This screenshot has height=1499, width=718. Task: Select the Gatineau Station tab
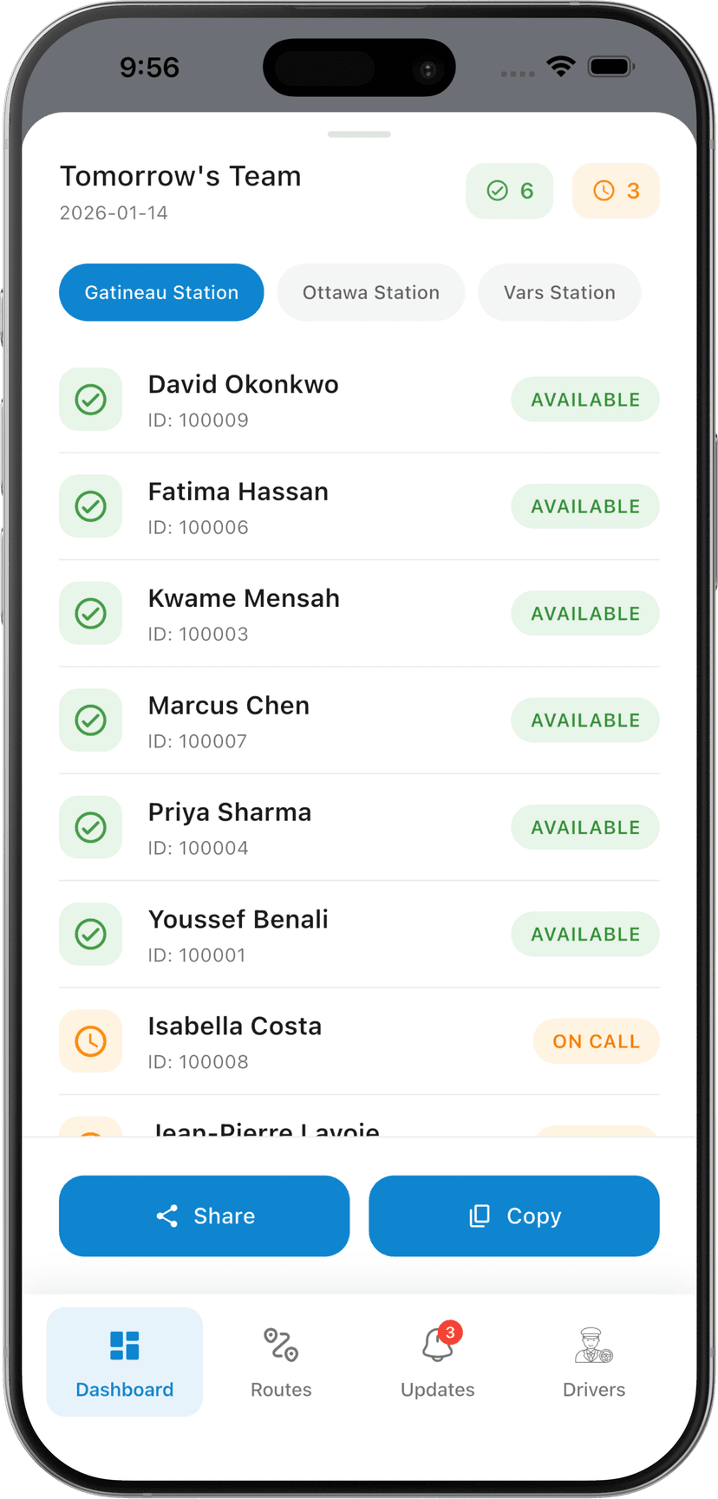pyautogui.click(x=161, y=292)
